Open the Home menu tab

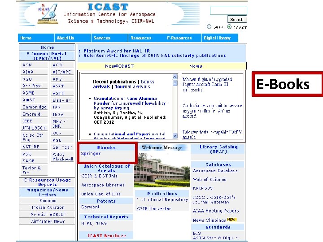[x=36, y=38]
